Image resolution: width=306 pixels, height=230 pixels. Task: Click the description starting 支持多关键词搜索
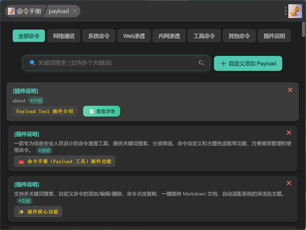(x=149, y=194)
